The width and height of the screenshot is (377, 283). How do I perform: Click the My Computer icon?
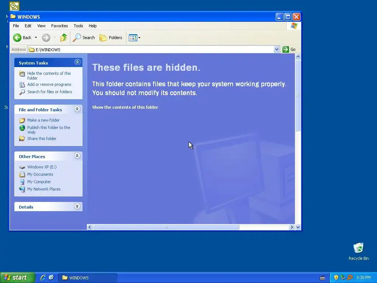[x=22, y=182]
